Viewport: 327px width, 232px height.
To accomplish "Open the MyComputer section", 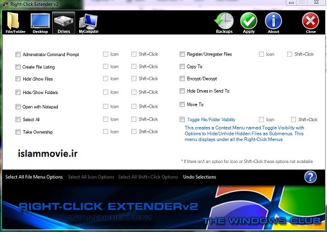I will (x=89, y=23).
